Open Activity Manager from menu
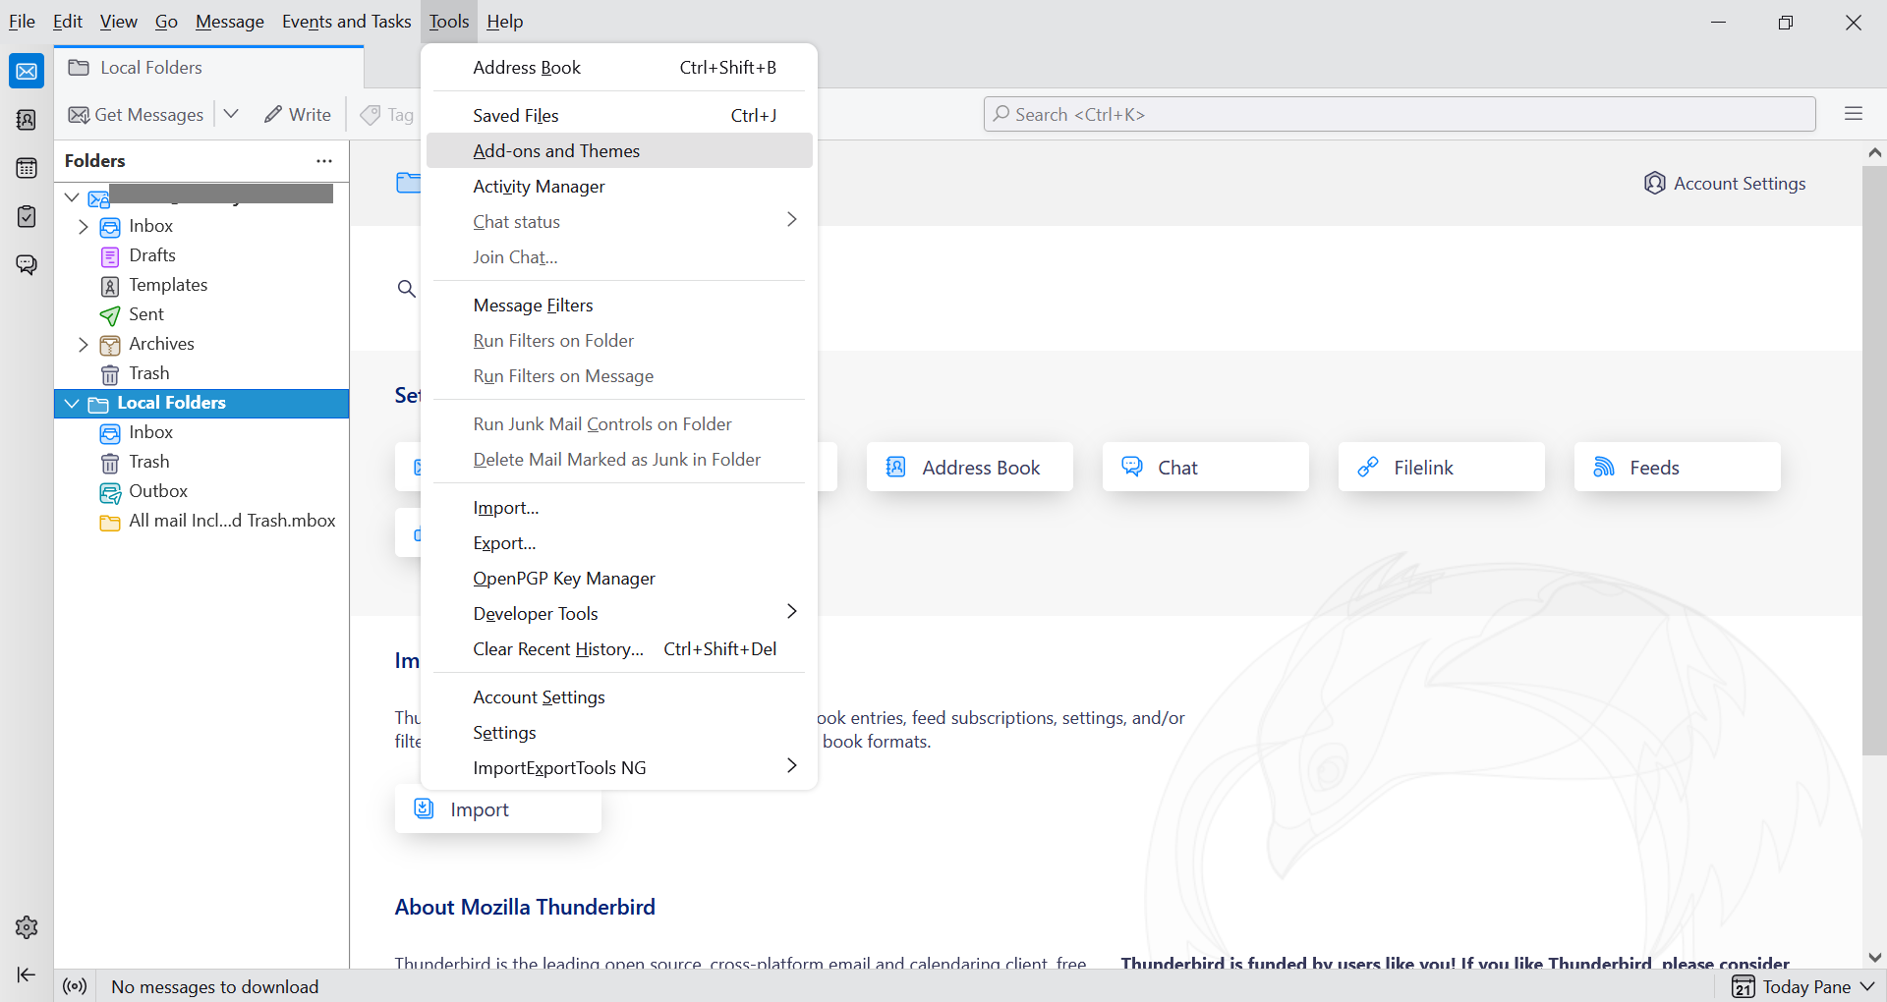This screenshot has width=1887, height=1002. tap(619, 187)
